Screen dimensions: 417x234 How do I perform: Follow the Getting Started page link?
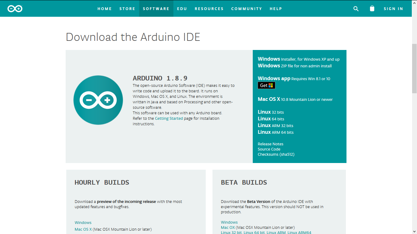point(169,118)
